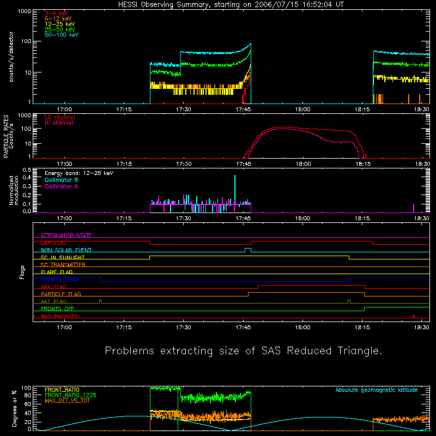Click the 'Problems extracting size of SAS' message
This screenshot has width=436, height=436.
pos(243,350)
